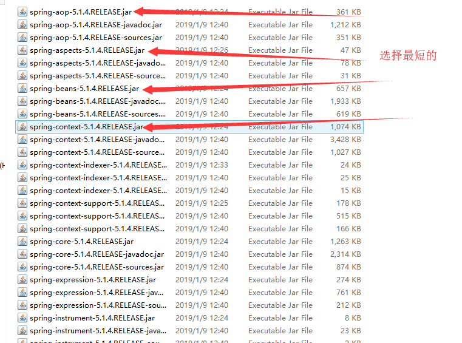462x343 pixels.
Task: Click the 2,314 KB size cell
Action: [345, 254]
